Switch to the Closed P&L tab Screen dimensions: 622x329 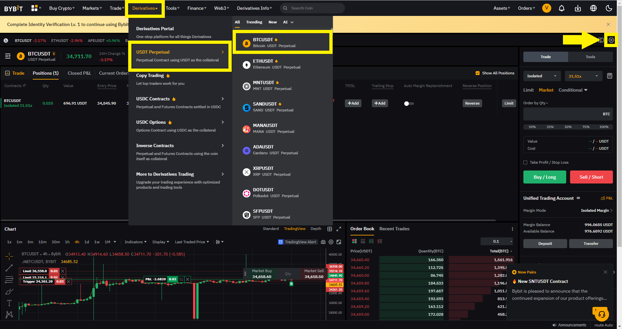tap(79, 73)
